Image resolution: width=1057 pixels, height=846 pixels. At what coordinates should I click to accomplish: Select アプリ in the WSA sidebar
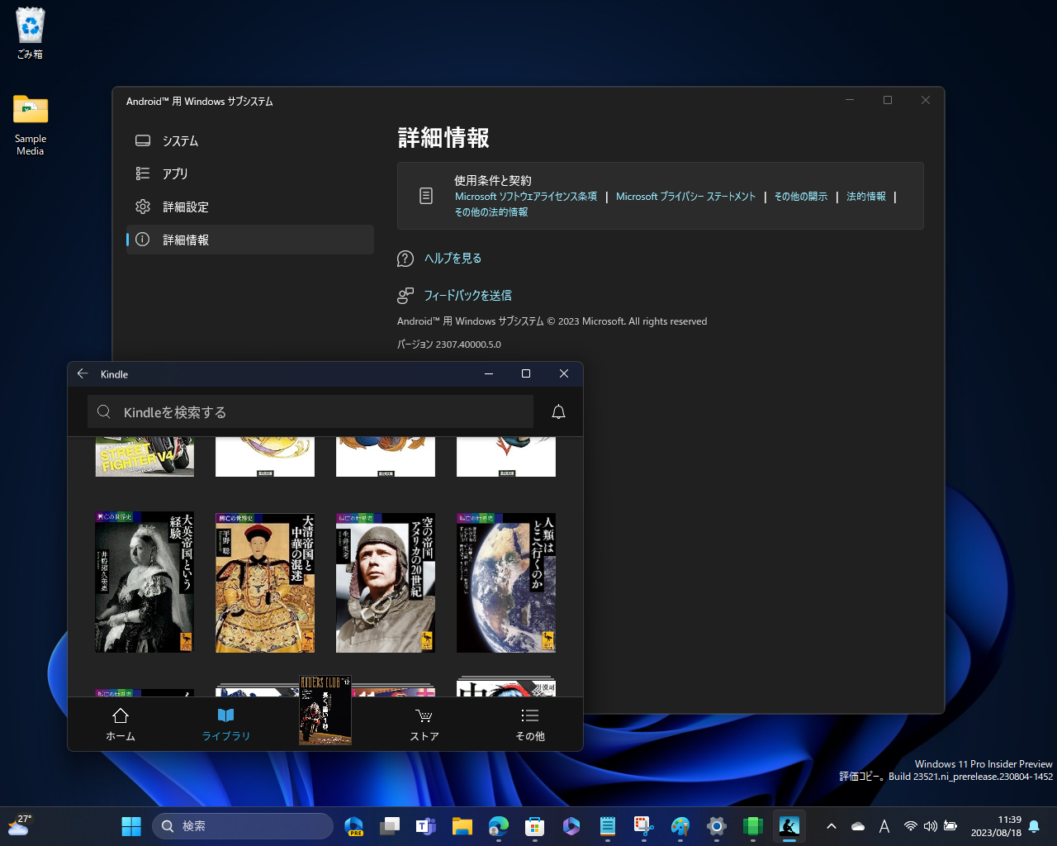[x=173, y=173]
